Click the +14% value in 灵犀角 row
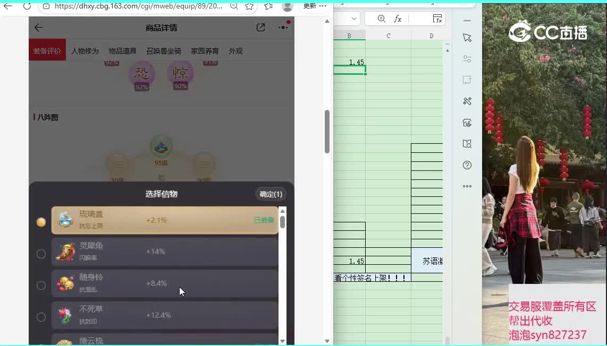 pyautogui.click(x=156, y=252)
